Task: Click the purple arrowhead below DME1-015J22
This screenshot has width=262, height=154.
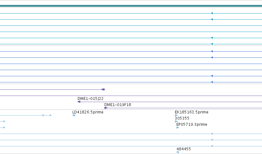Action: [x=79, y=102]
